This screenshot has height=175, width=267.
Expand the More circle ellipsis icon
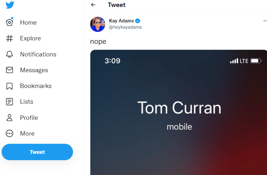10,133
